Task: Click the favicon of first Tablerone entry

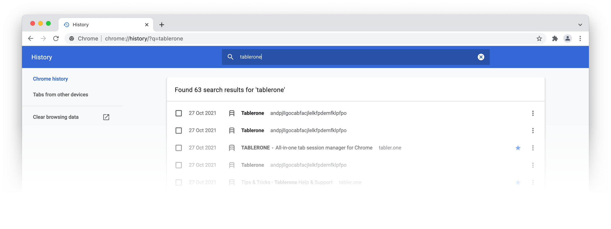Action: pos(232,113)
